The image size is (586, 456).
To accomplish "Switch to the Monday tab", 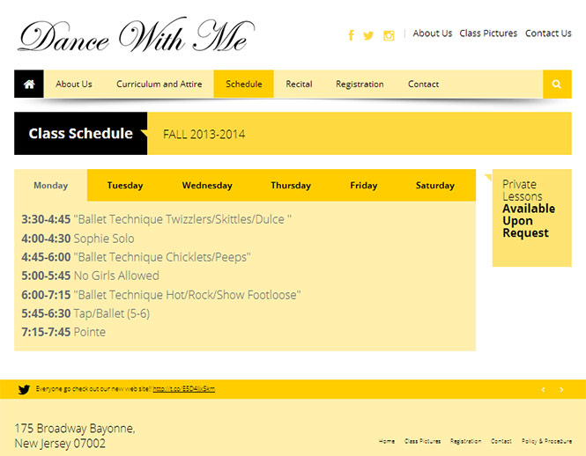I will coord(51,185).
